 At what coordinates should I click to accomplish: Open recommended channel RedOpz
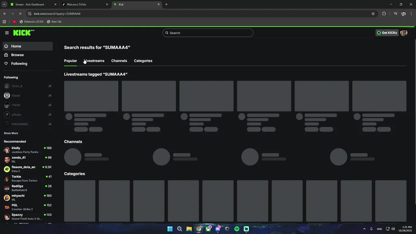click(28, 188)
